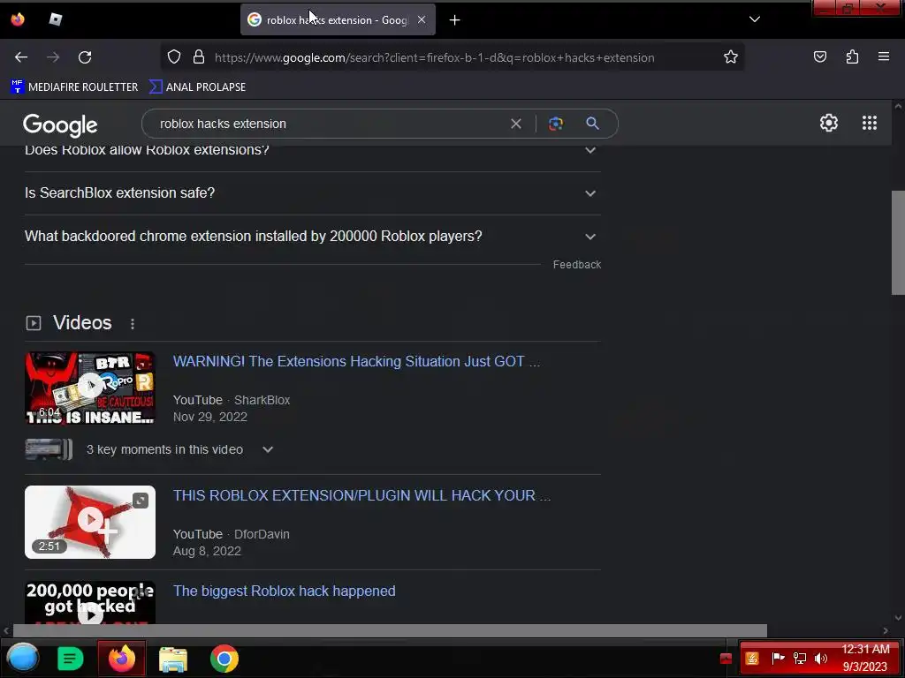Screen dimensions: 905x678
Task: Click the Java tray icon
Action: point(751,659)
